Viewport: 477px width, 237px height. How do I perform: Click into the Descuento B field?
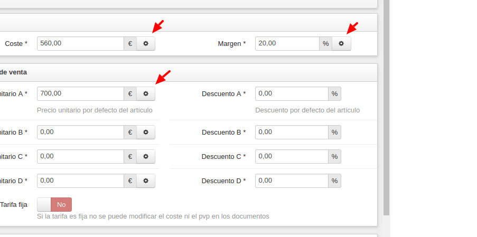click(292, 132)
